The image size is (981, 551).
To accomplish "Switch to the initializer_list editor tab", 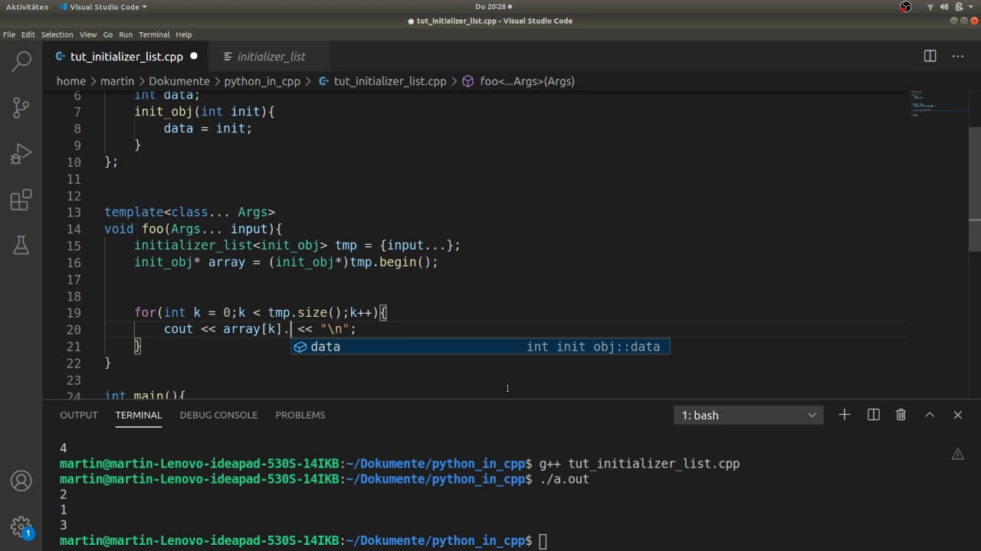I will pyautogui.click(x=271, y=57).
